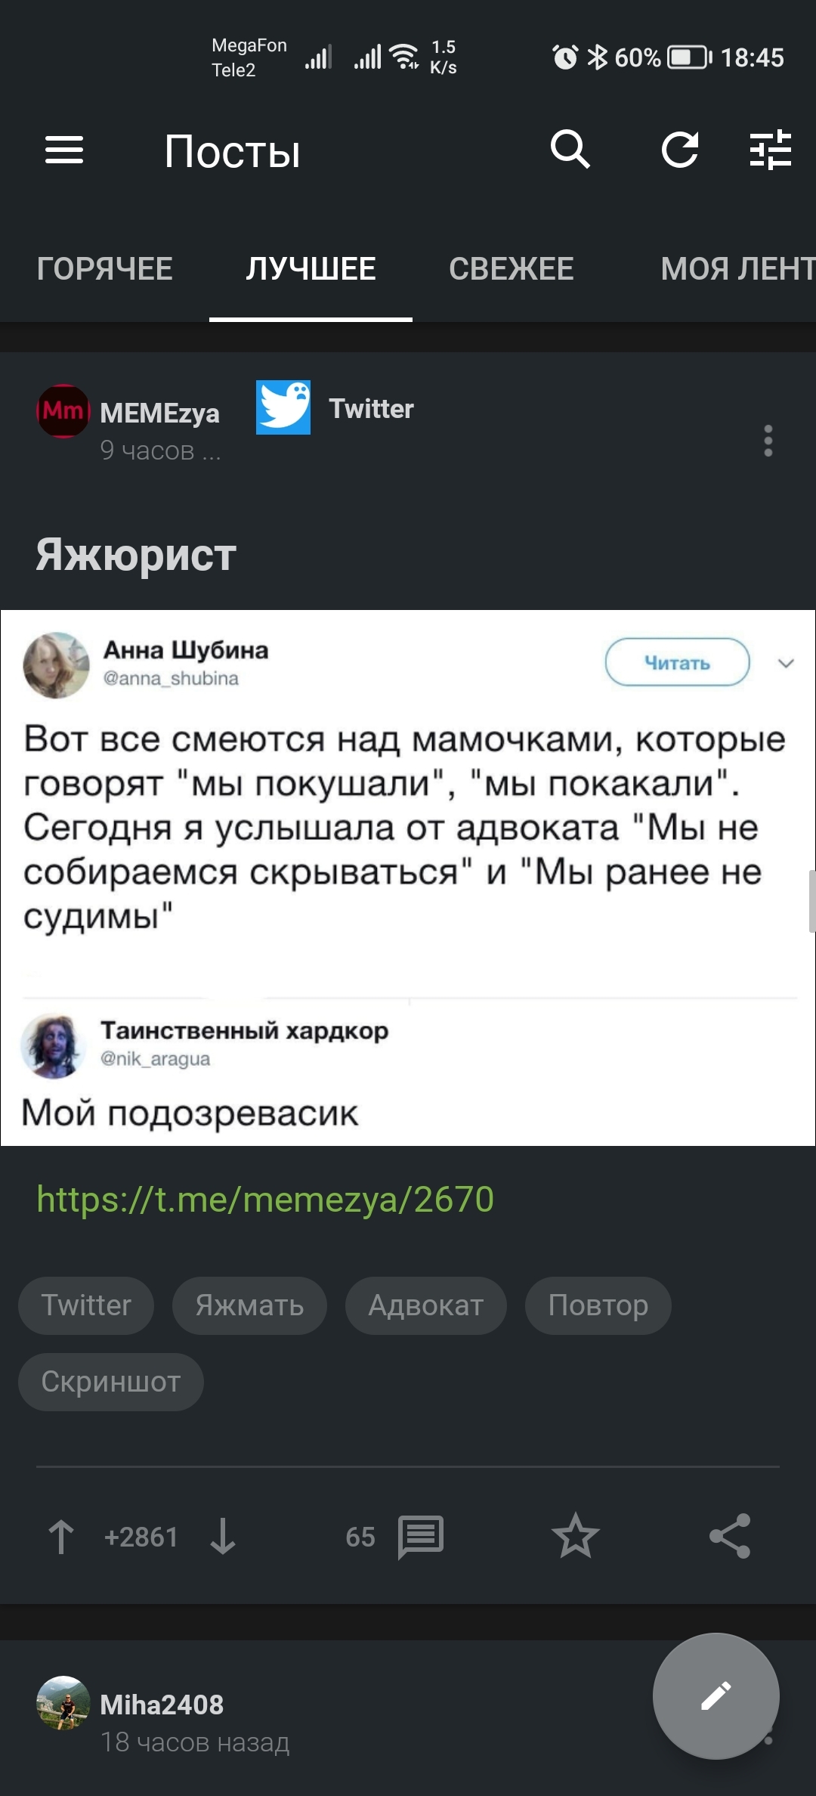Viewport: 816px width, 1796px height.
Task: Tap the floating create-post pencil button
Action: click(x=716, y=1695)
